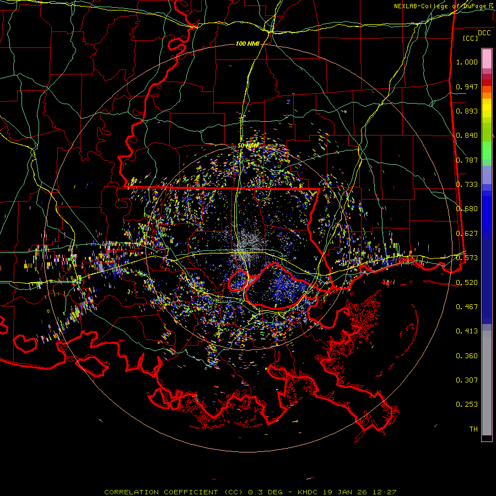Click the 0.307 value on color scale

[467, 380]
